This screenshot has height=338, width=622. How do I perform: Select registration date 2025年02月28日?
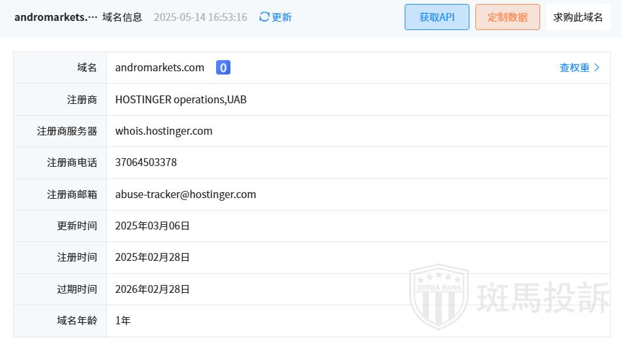pyautogui.click(x=153, y=258)
